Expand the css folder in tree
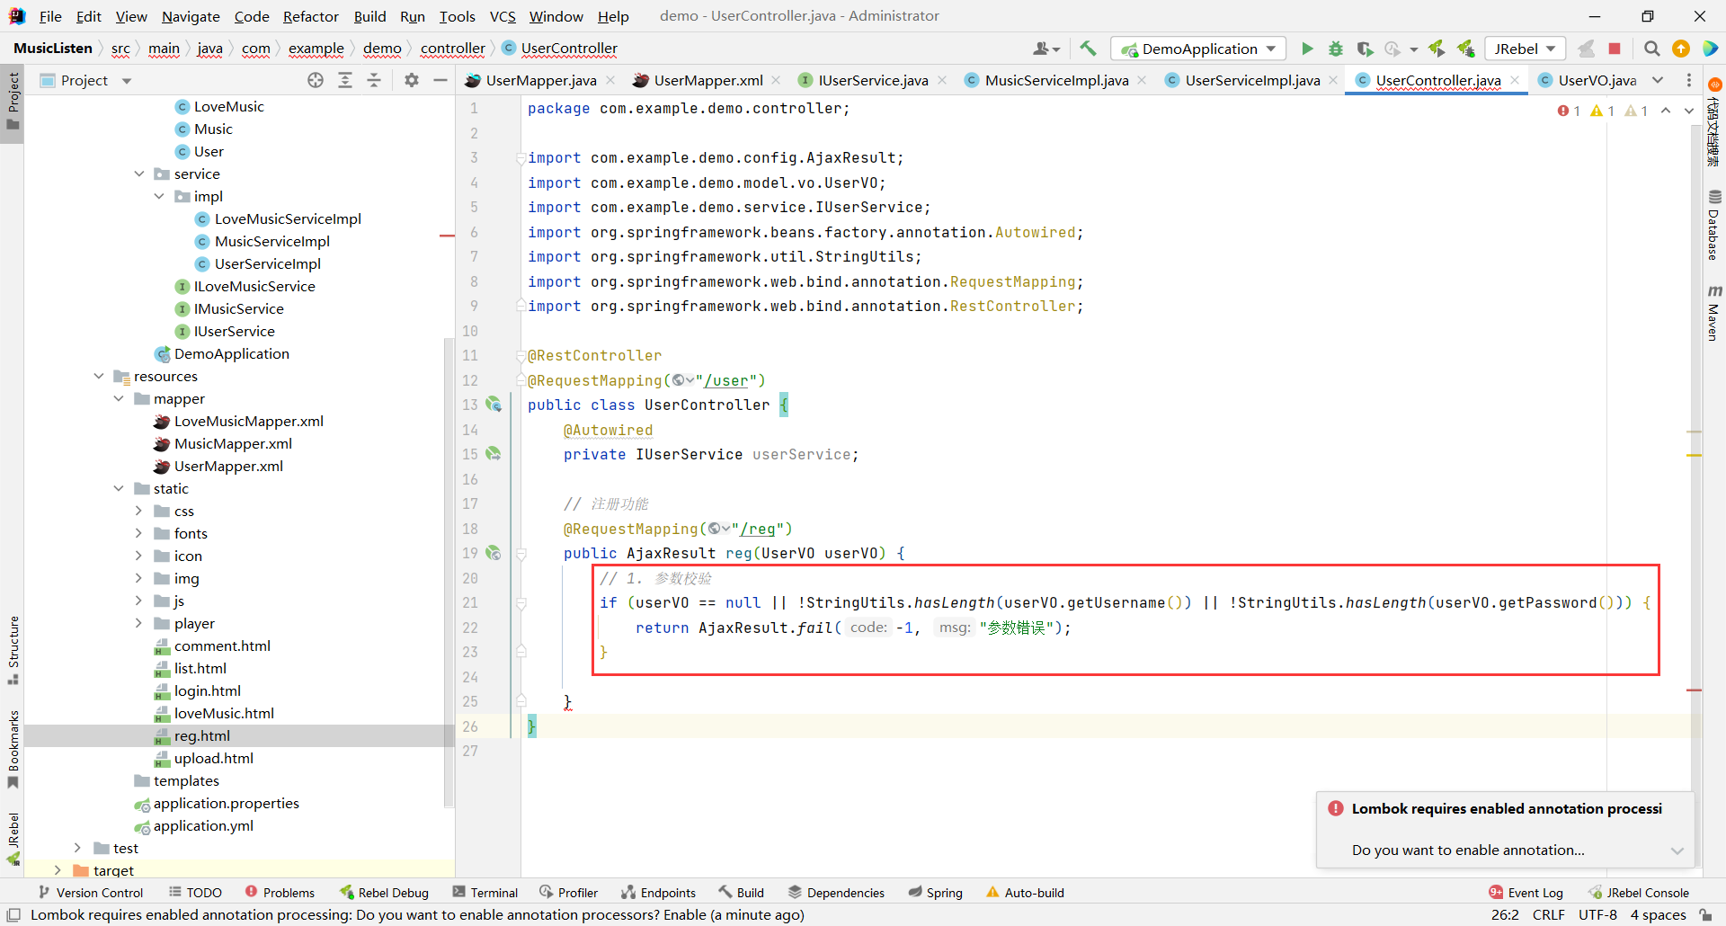The width and height of the screenshot is (1726, 926). (138, 511)
